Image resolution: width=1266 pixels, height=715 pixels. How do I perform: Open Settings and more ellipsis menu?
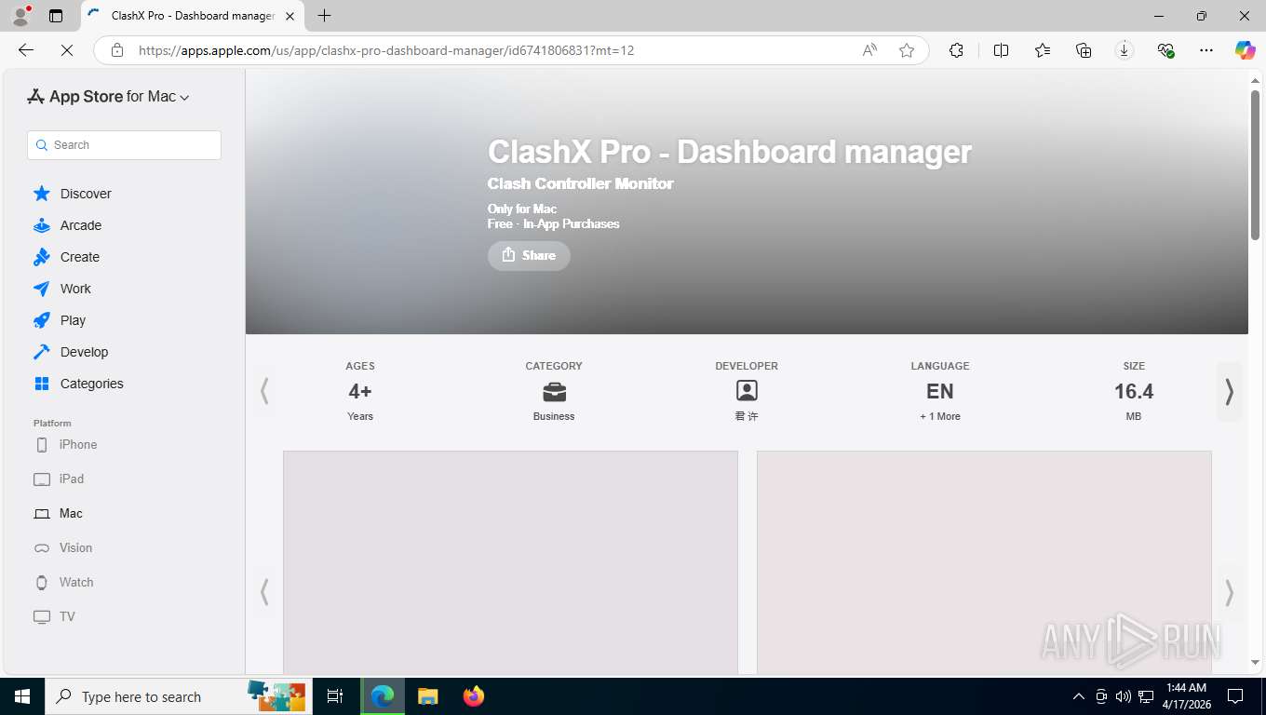point(1206,50)
